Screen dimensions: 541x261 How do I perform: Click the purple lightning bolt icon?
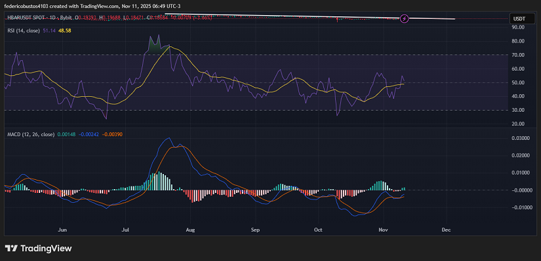click(405, 18)
